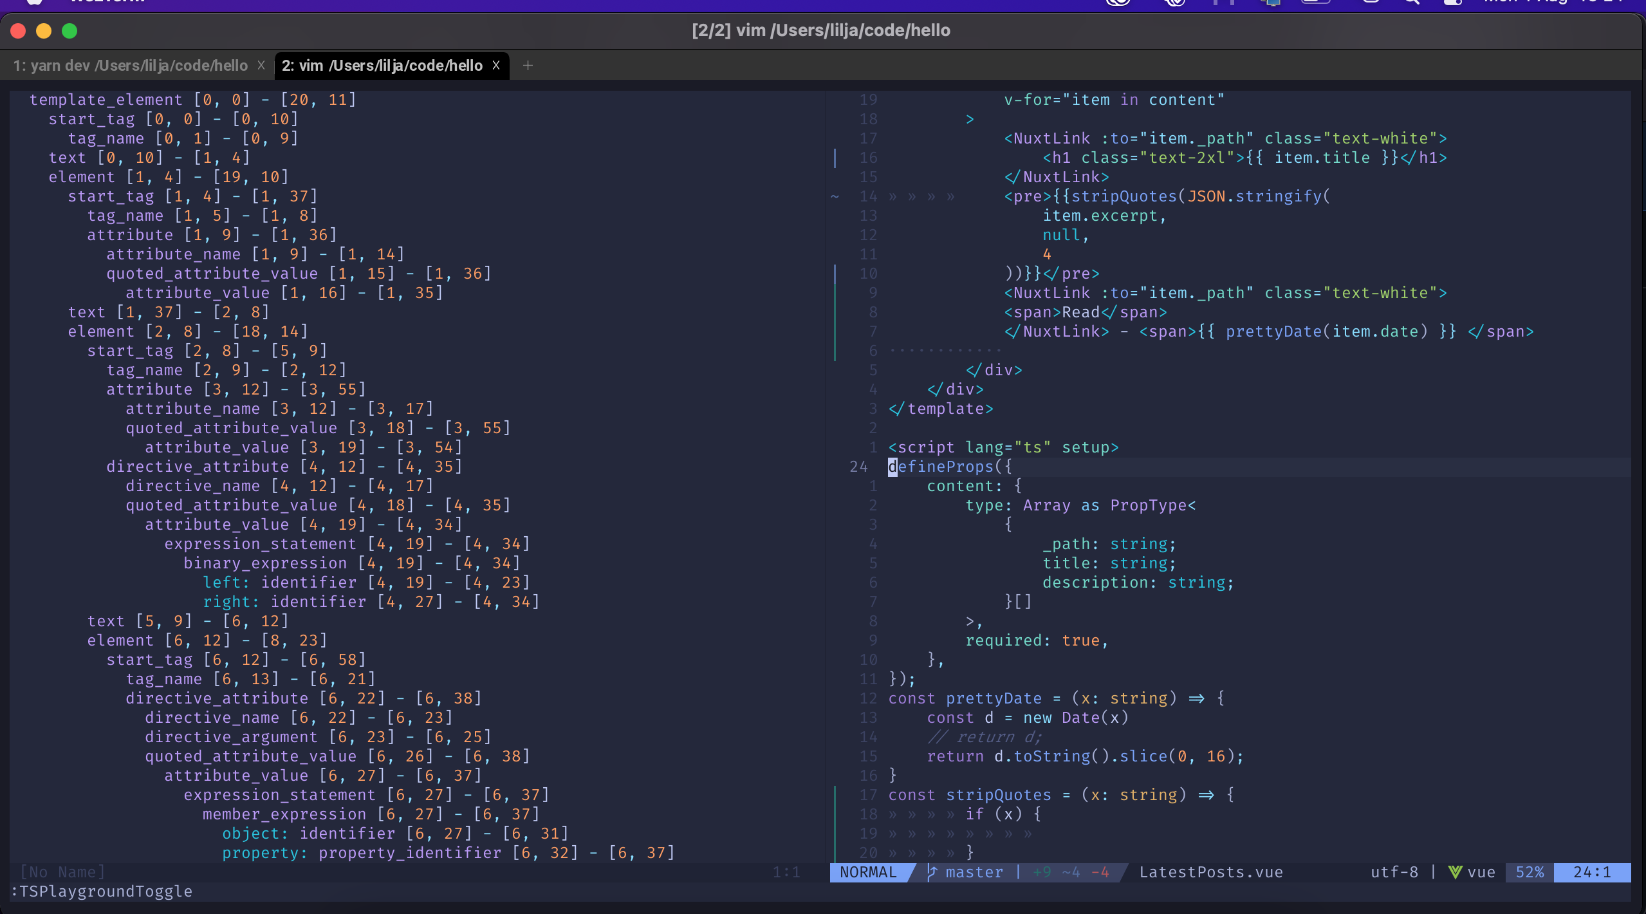Click the -4 removed lines indicator
Image resolution: width=1646 pixels, height=914 pixels.
[x=1099, y=872]
